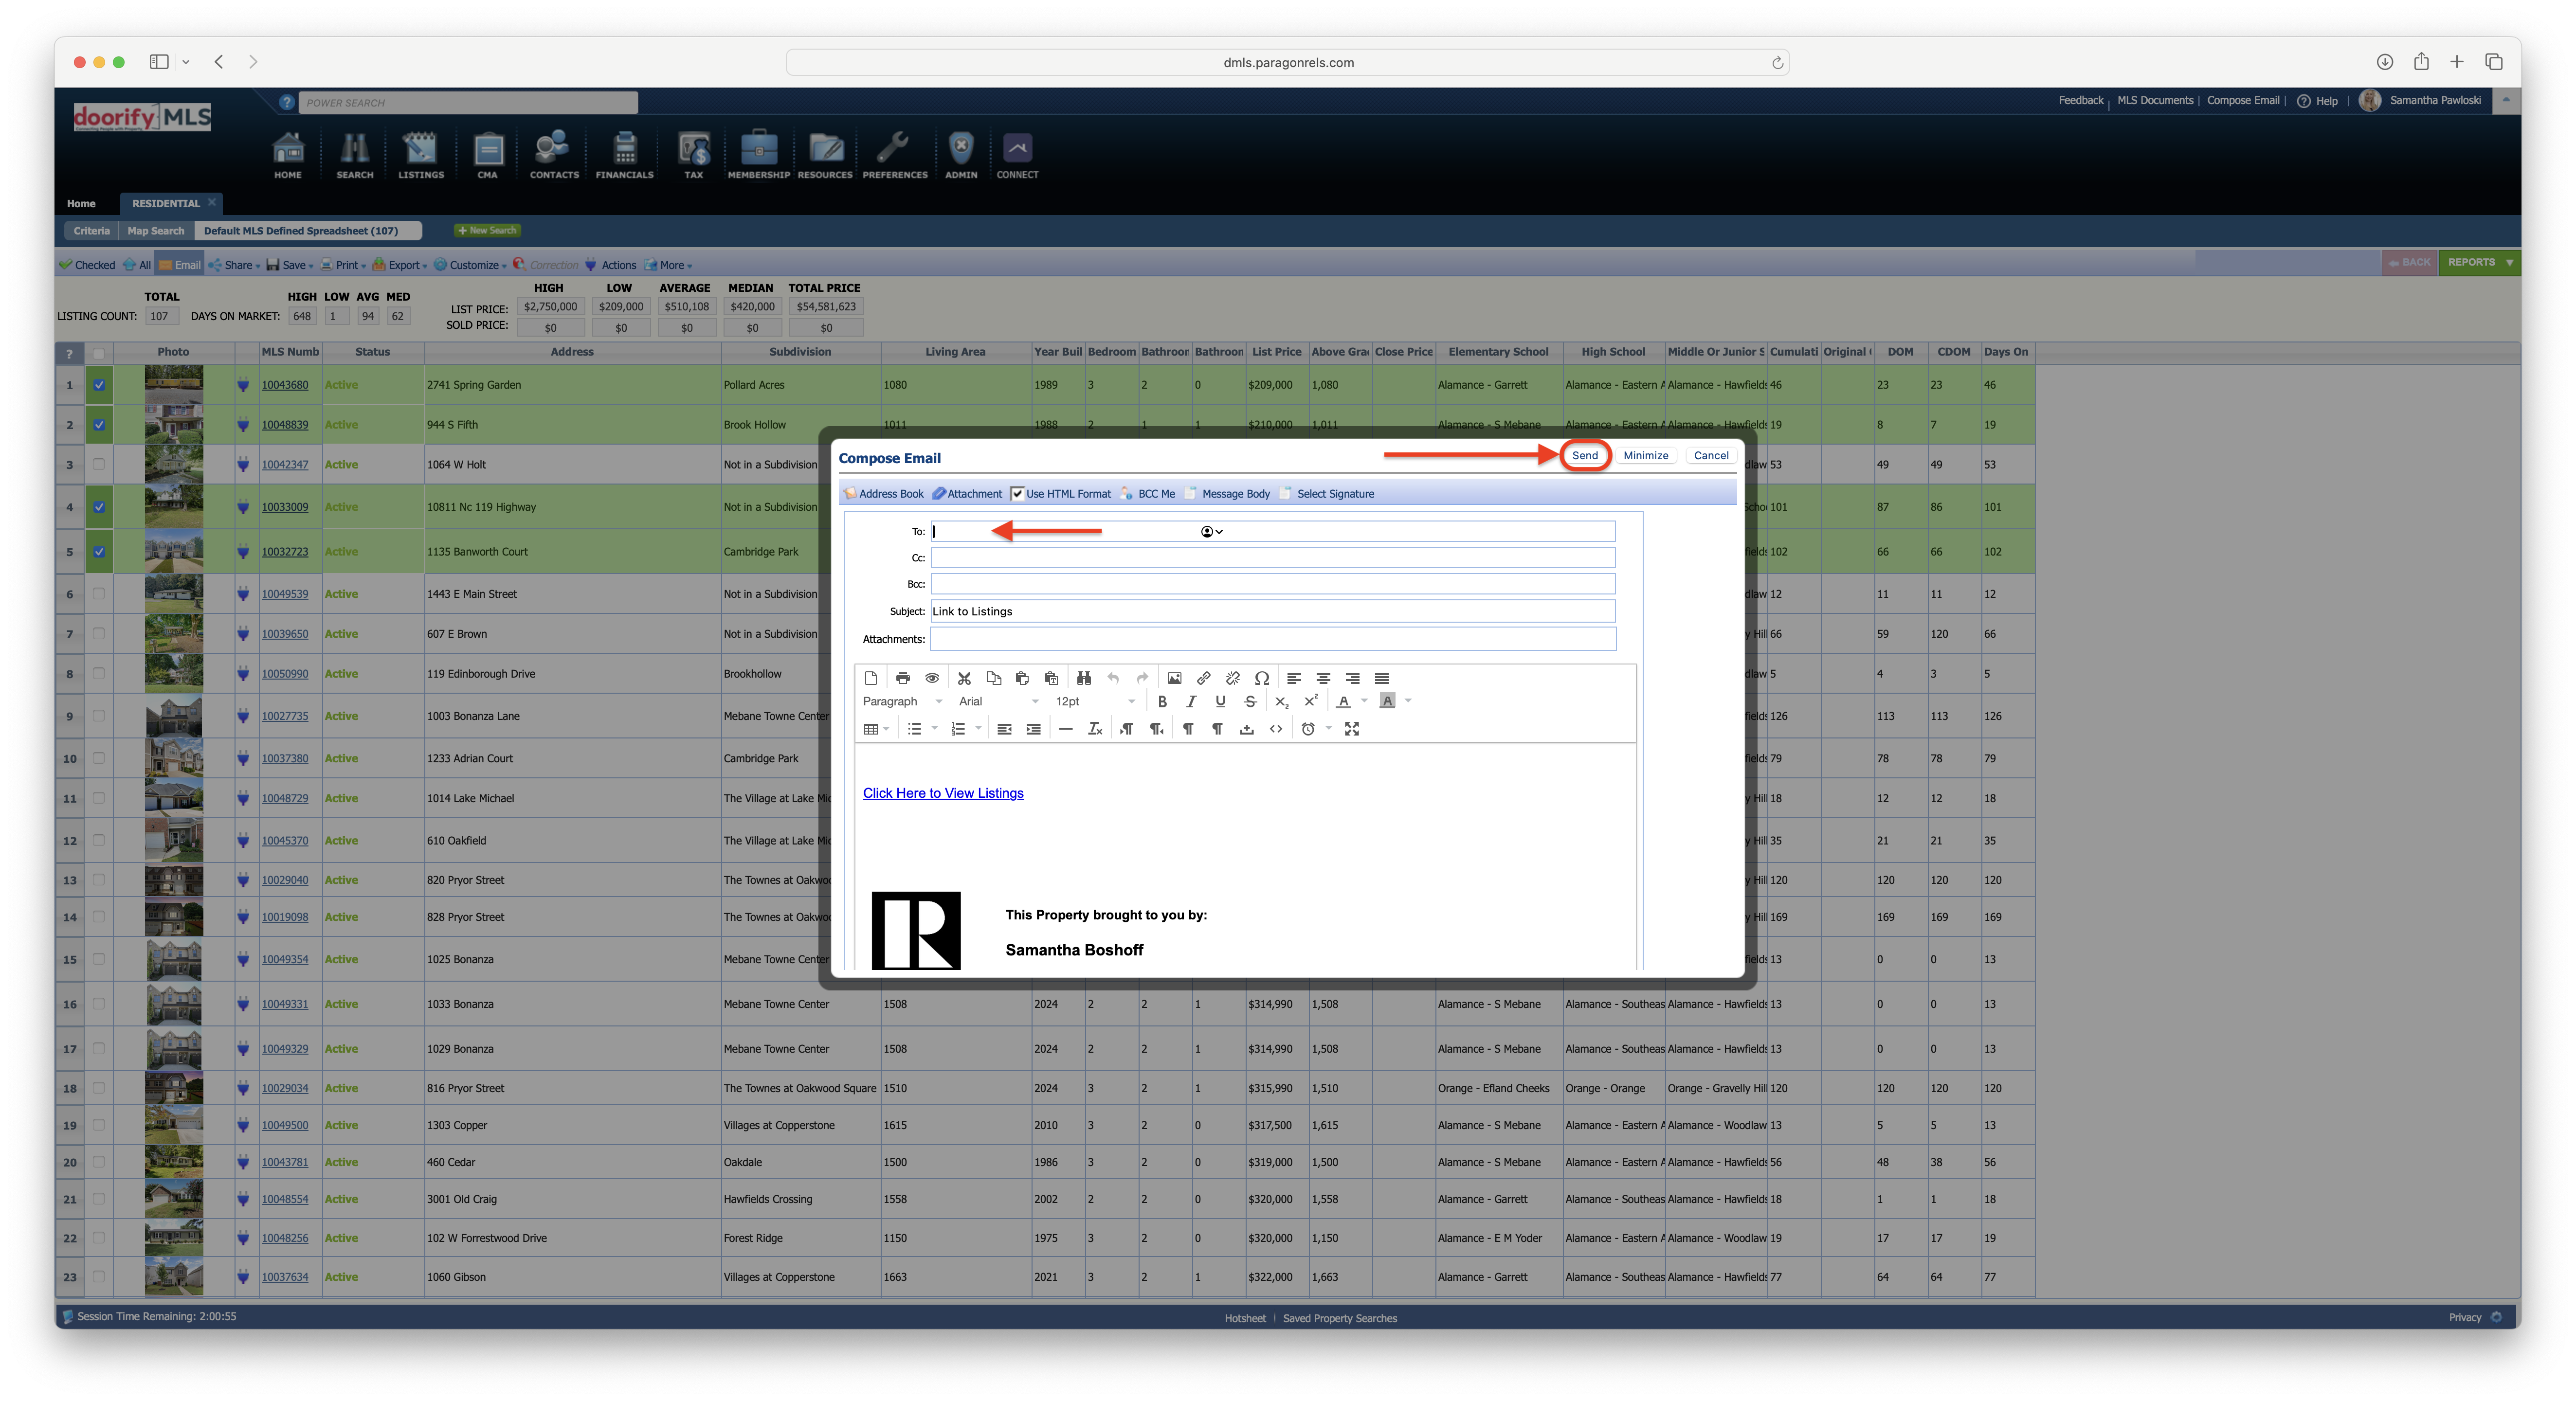Open the Connect navigation icon
This screenshot has width=2576, height=1401.
pos(1017,155)
